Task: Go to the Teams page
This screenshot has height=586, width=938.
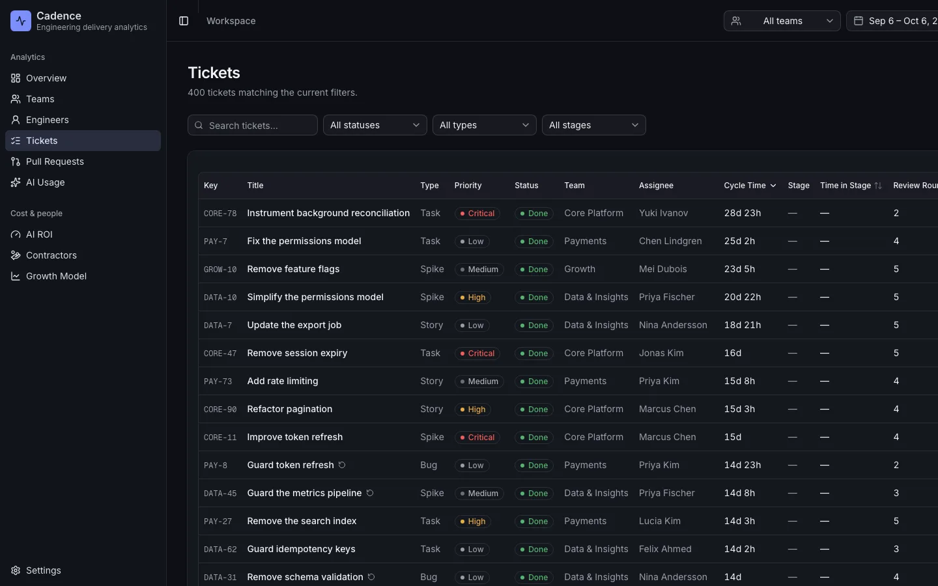Action: pyautogui.click(x=83, y=99)
